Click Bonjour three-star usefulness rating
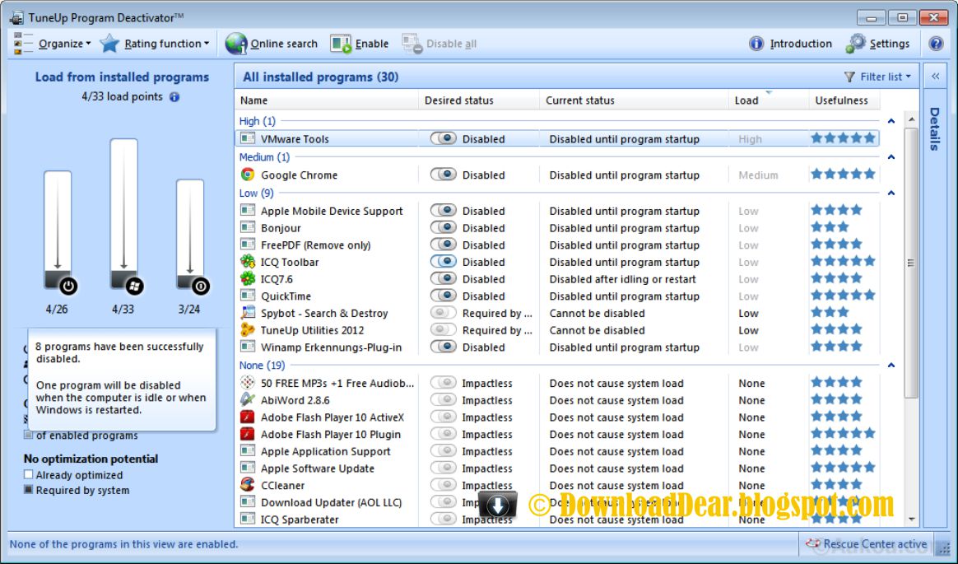Image resolution: width=958 pixels, height=564 pixels. point(830,226)
